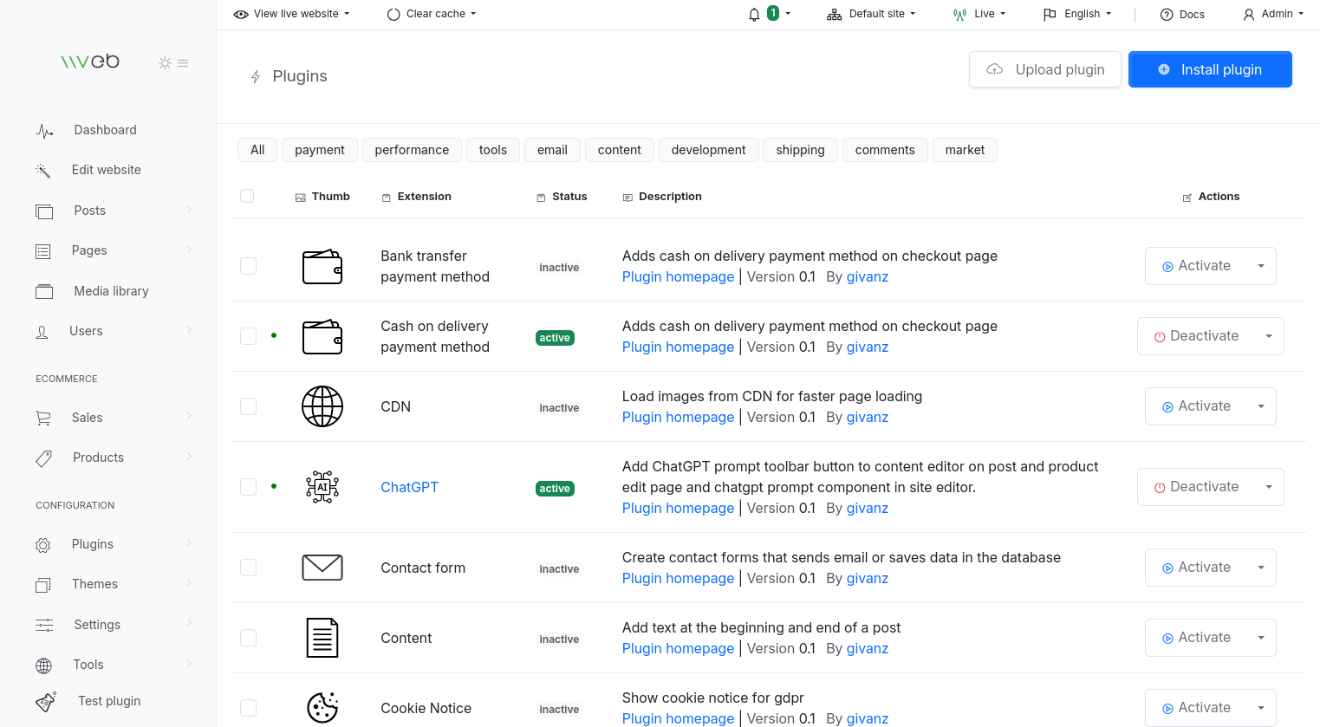Image resolution: width=1320 pixels, height=727 pixels.
Task: Check the ChatGPT plugin checkbox
Action: click(x=248, y=487)
